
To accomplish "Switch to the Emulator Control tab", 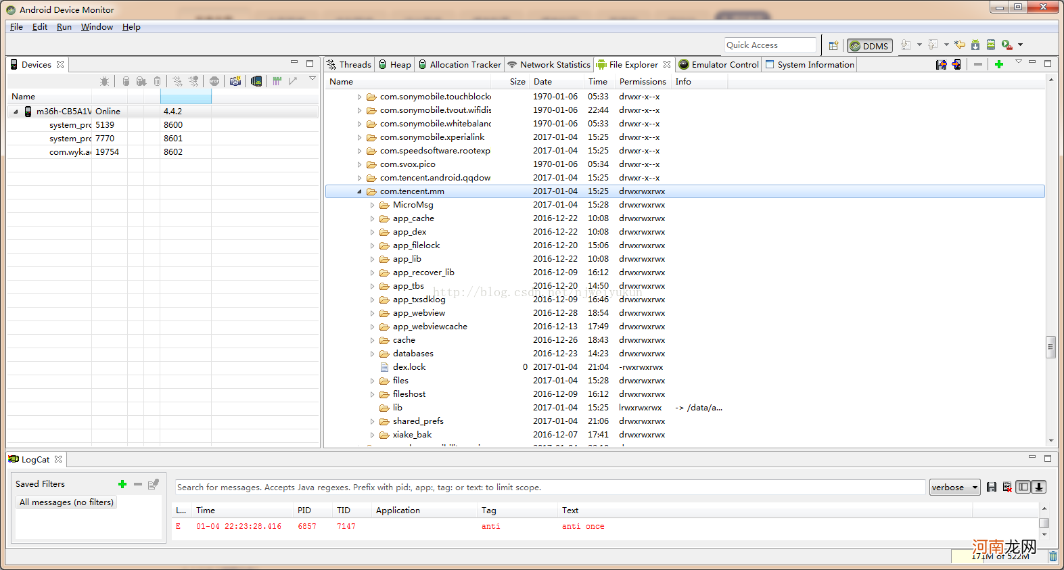I will [x=719, y=64].
